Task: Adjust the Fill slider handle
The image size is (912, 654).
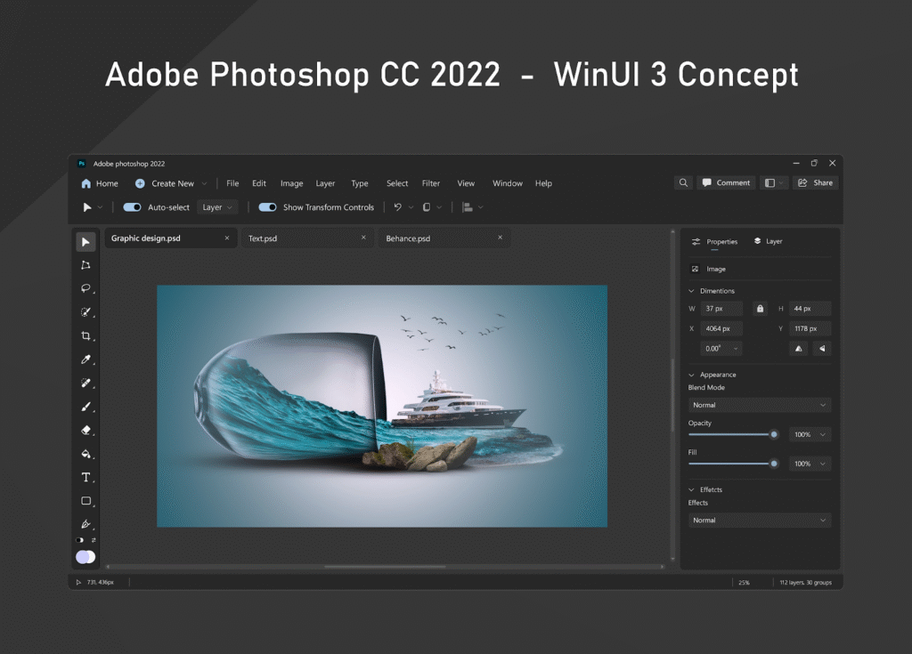Action: [774, 464]
